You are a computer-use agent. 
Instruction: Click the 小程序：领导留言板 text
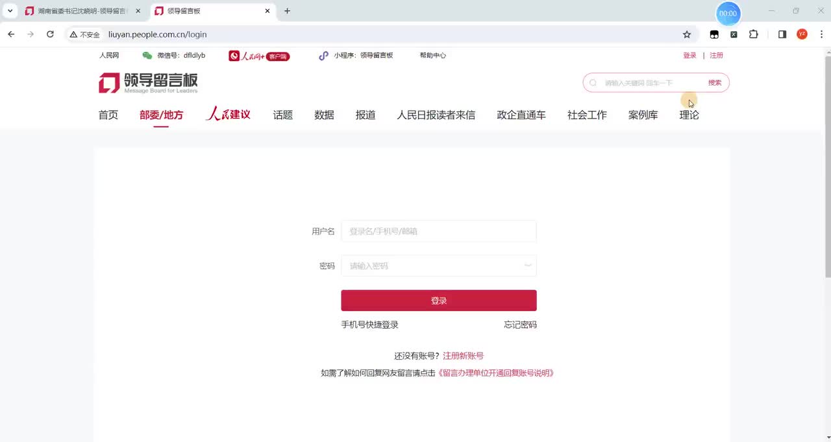point(364,56)
